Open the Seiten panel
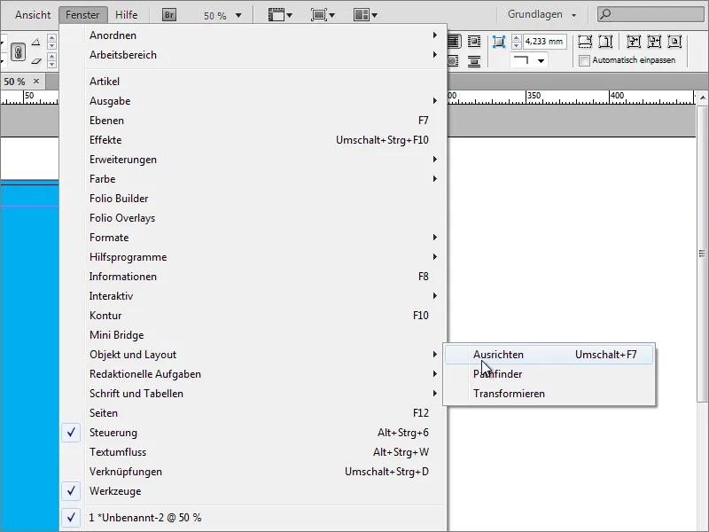This screenshot has width=709, height=532. (254, 413)
